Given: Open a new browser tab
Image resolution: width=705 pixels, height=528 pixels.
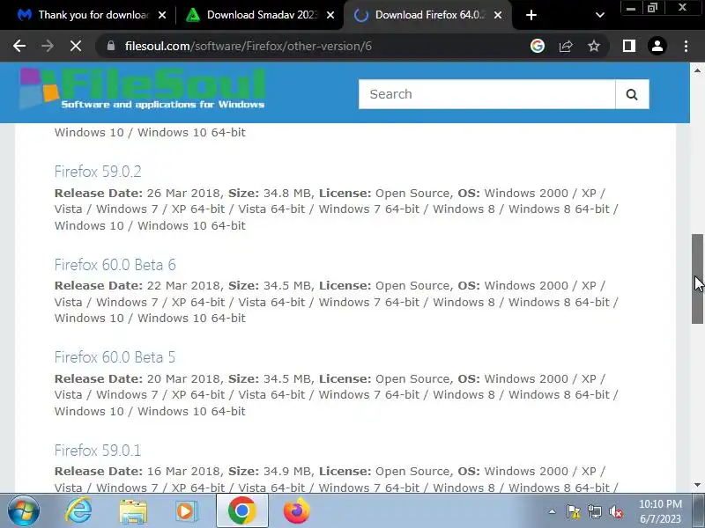Looking at the screenshot, I should pyautogui.click(x=531, y=15).
